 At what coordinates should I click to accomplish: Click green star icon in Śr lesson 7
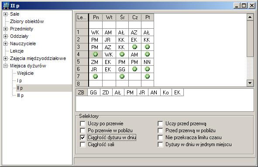[122, 77]
